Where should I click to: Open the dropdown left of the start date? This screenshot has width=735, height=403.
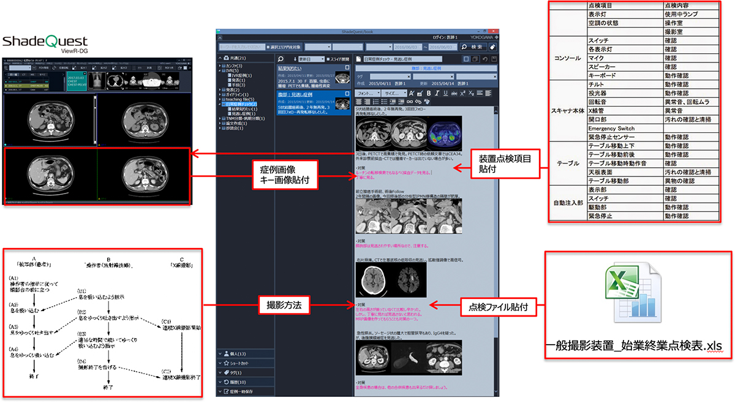click(x=380, y=47)
